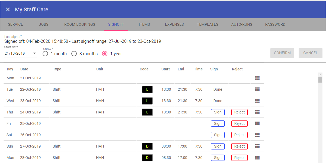Open list icon for Mon 28-Oct-2019
This screenshot has width=326, height=163.
(x=257, y=158)
